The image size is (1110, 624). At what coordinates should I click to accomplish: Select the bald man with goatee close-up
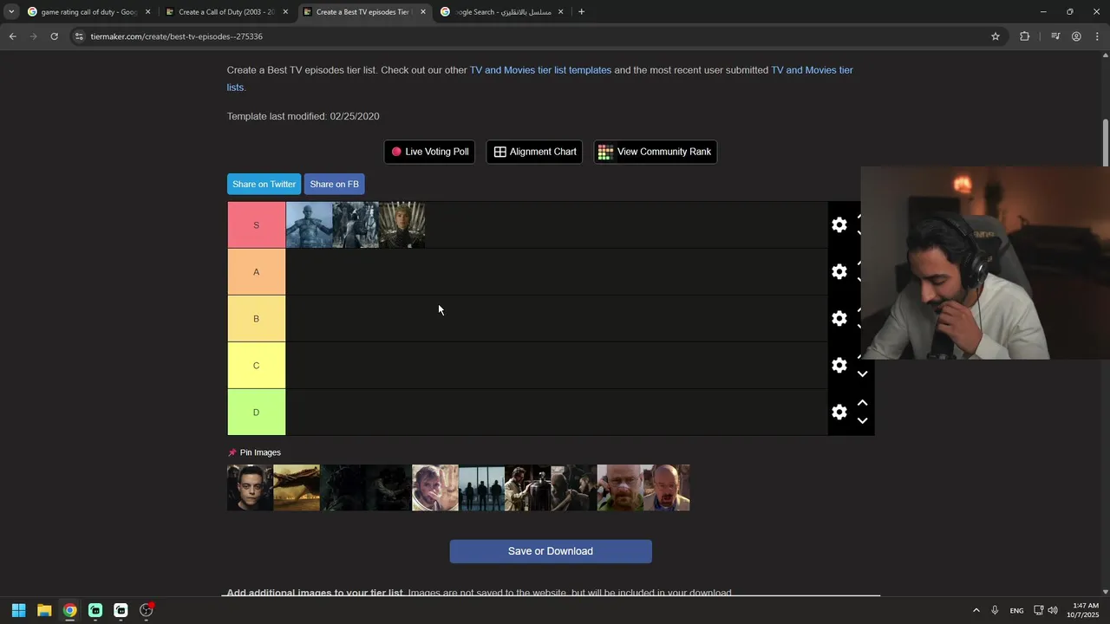point(620,488)
